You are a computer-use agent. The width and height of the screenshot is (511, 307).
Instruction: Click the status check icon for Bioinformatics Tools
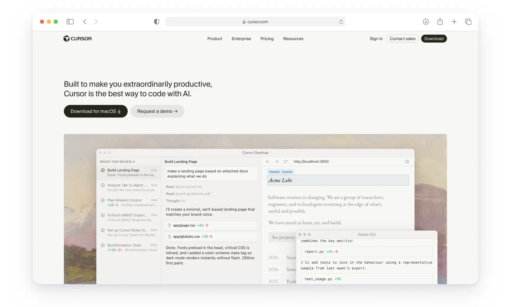[103, 245]
